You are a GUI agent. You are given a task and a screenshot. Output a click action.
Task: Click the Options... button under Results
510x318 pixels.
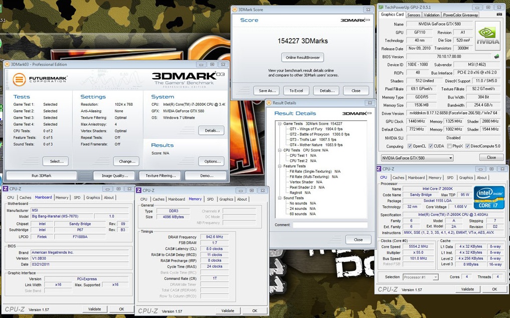(212, 161)
